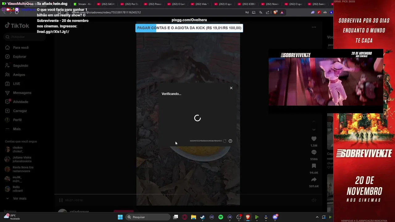Open followed account Rello
This screenshot has height=222, width=395.
(18, 189)
